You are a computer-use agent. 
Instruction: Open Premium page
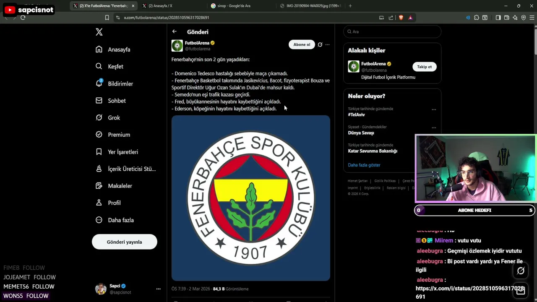(113, 135)
